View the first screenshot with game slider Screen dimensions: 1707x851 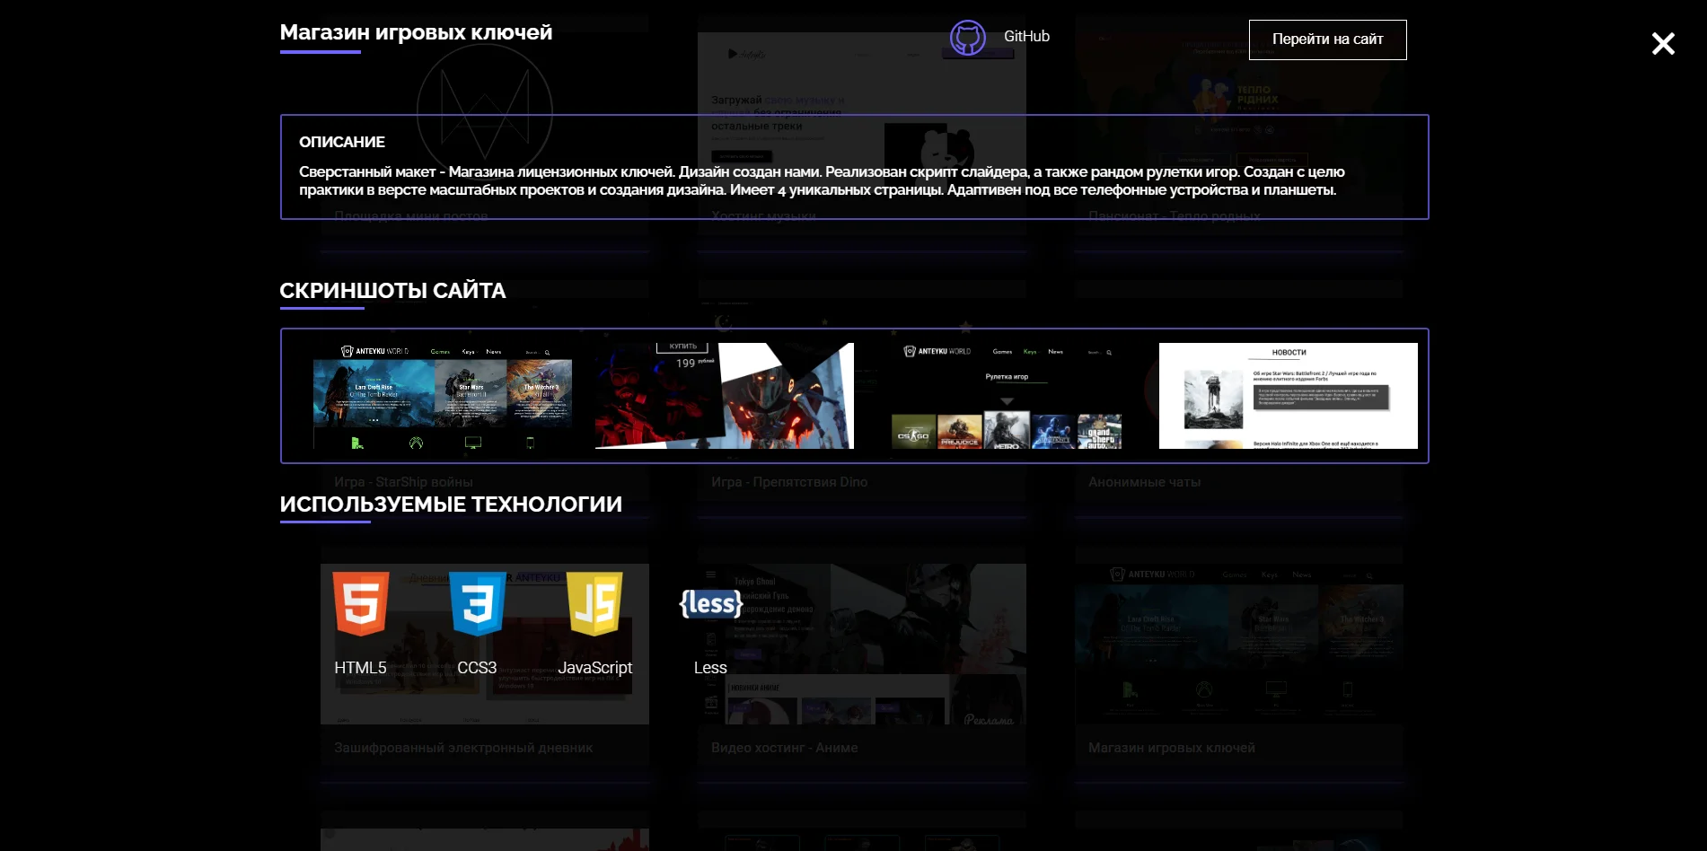442,396
